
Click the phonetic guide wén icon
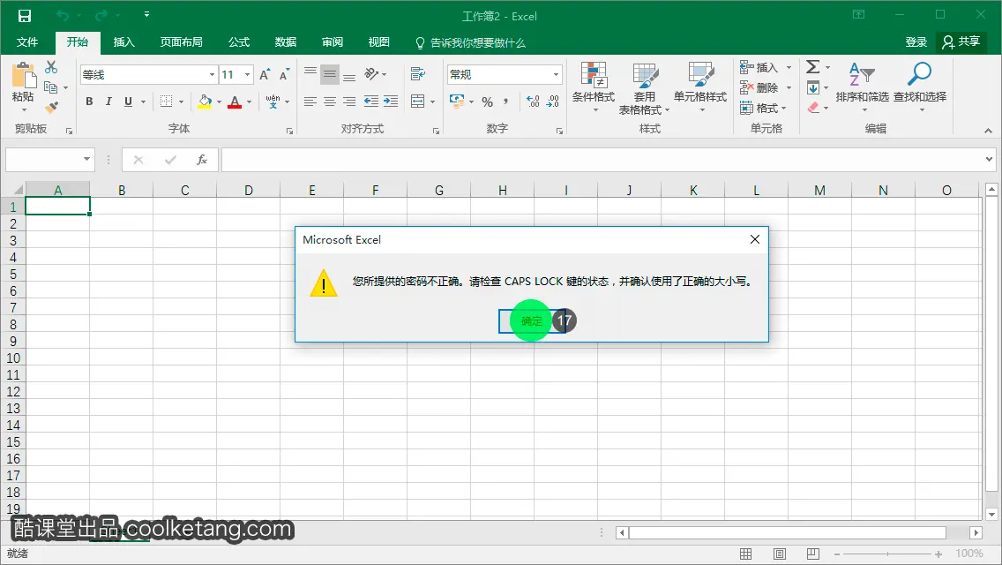273,102
